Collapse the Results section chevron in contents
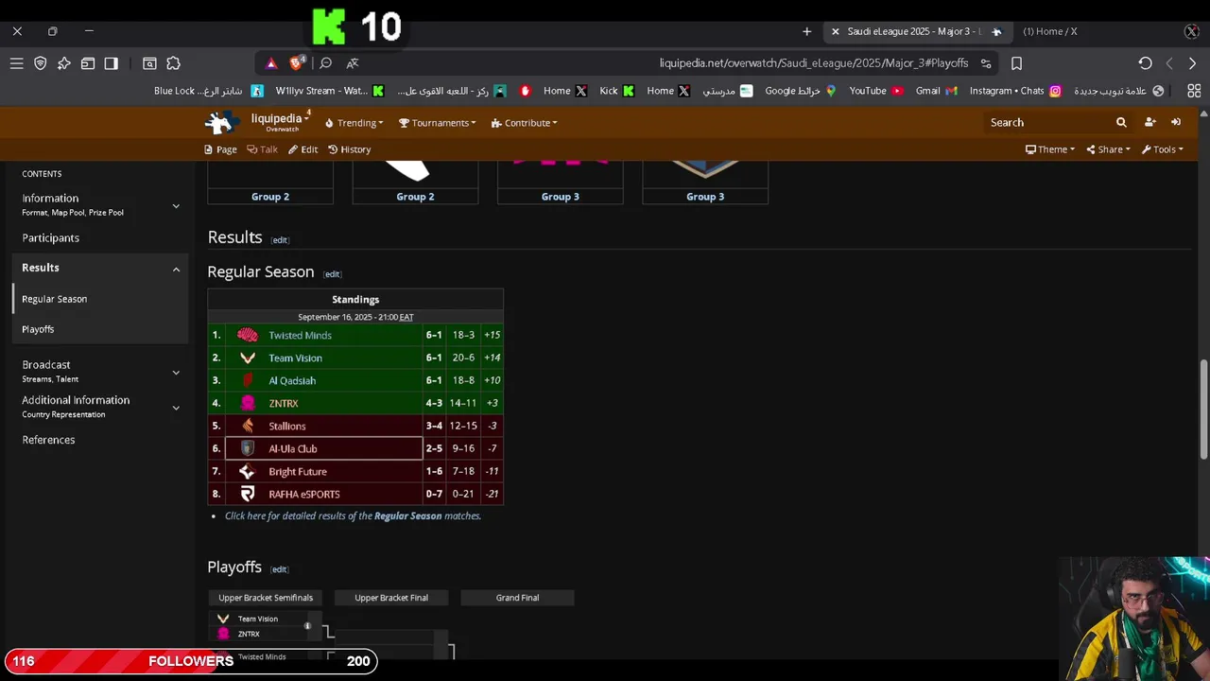The height and width of the screenshot is (681, 1210). [176, 269]
